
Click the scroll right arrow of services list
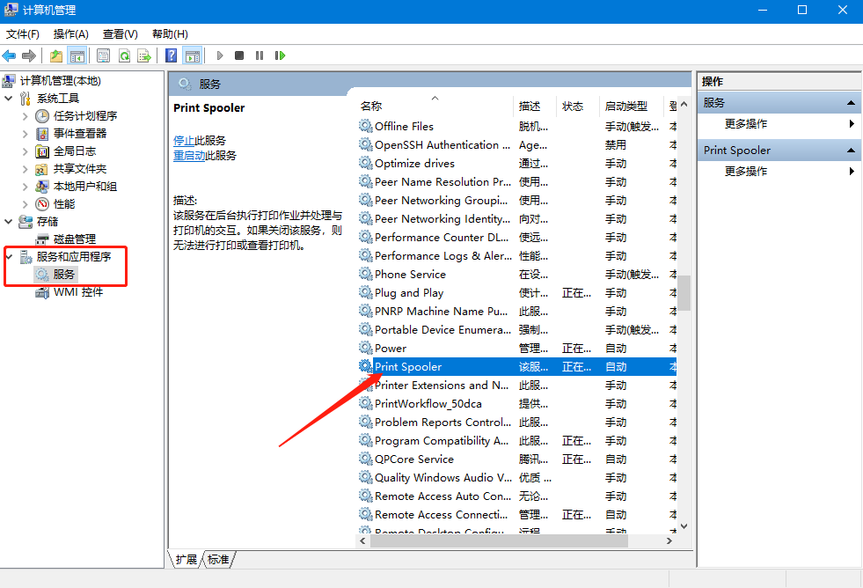pos(669,541)
